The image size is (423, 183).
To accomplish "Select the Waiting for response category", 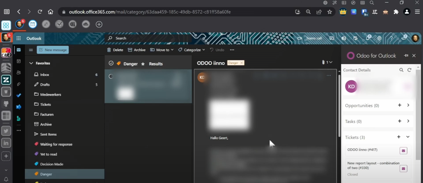I will (x=64, y=144).
